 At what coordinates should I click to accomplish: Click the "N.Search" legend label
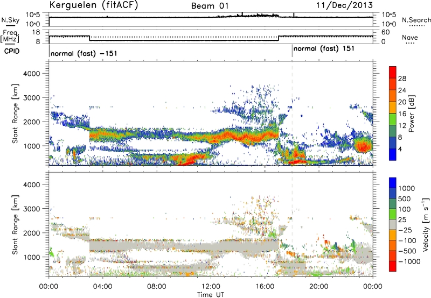[416, 20]
